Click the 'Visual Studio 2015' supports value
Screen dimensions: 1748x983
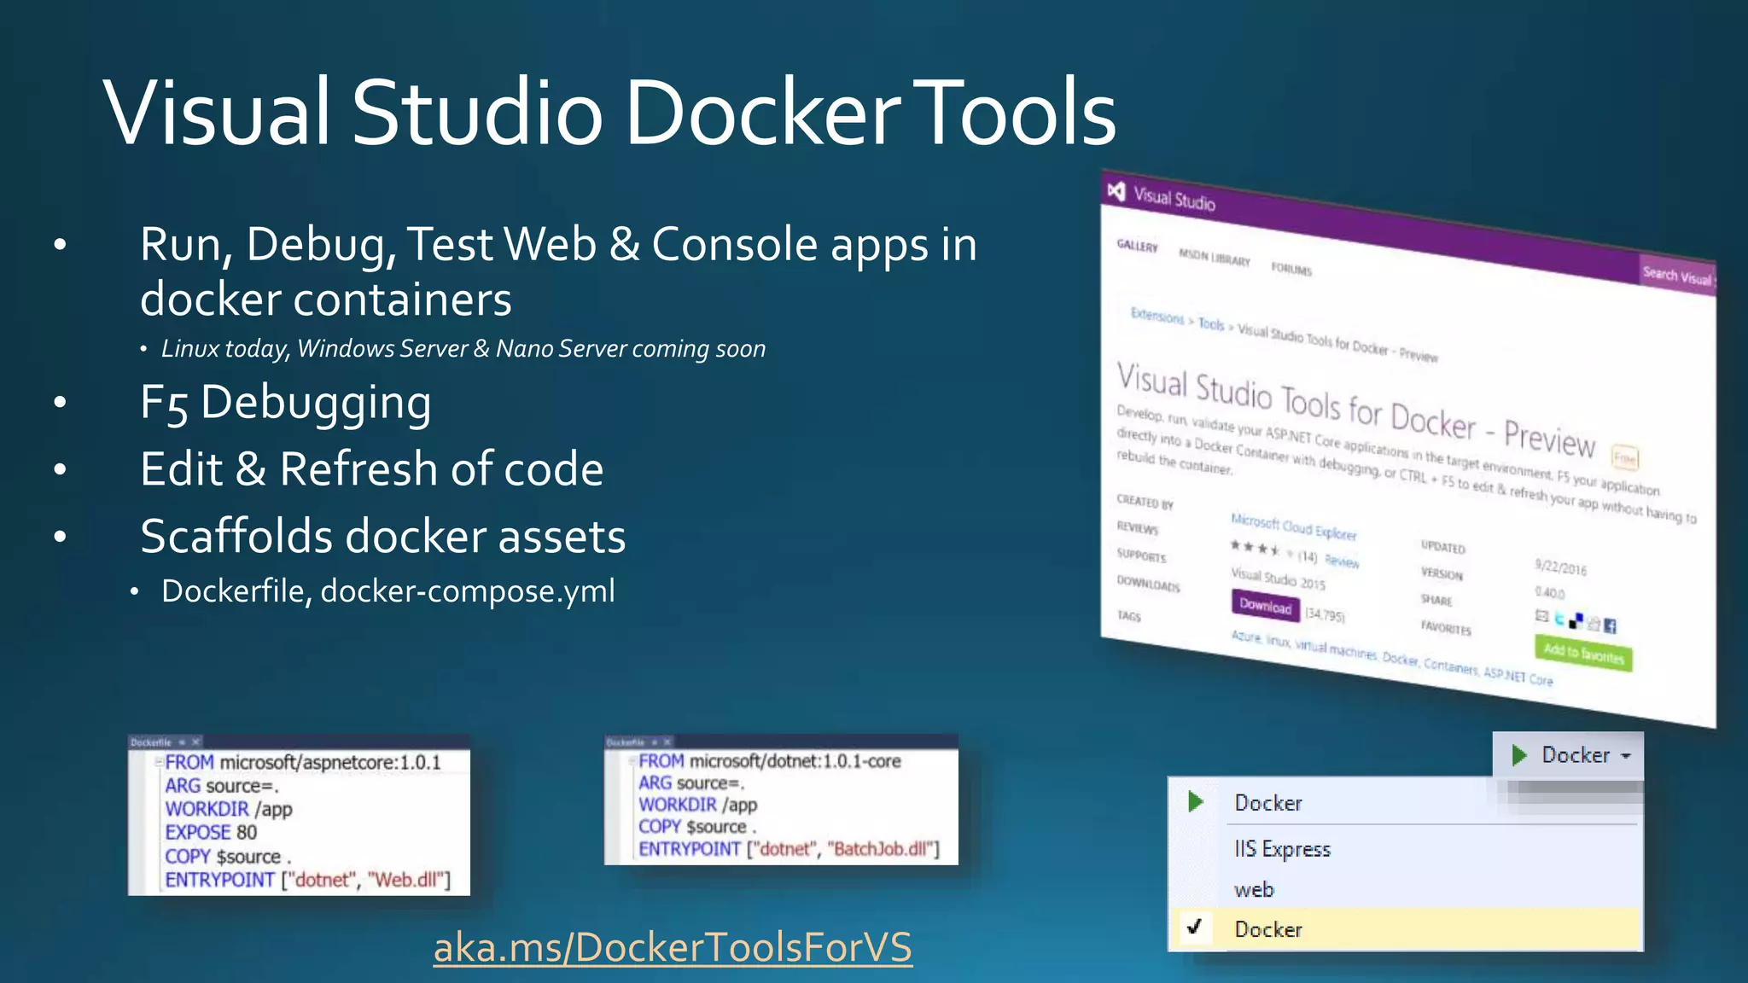pyautogui.click(x=1278, y=579)
